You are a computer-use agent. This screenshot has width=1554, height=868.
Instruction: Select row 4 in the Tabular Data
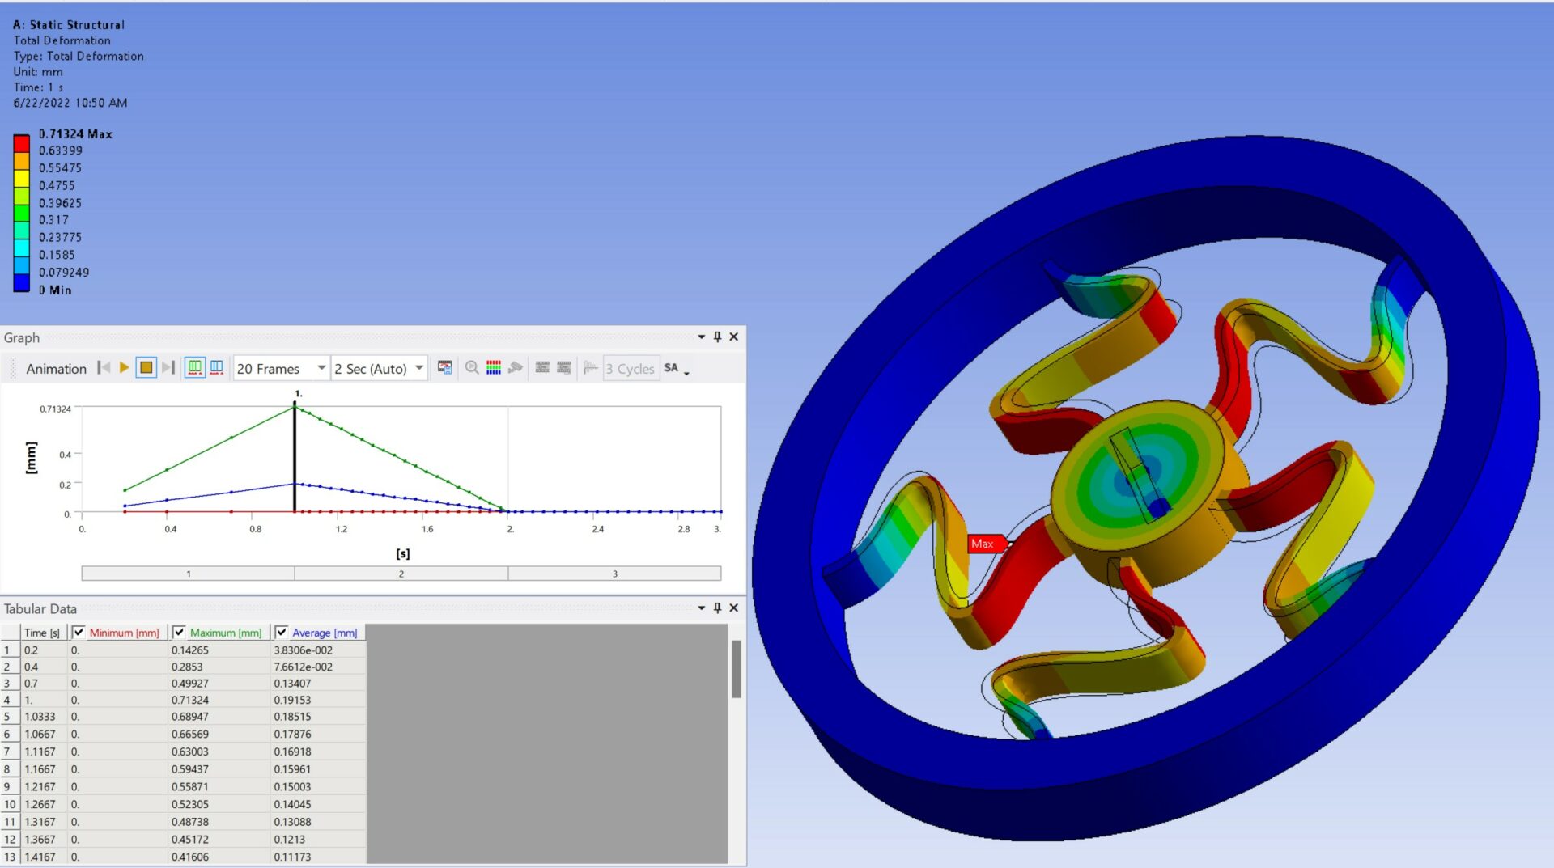pos(8,700)
